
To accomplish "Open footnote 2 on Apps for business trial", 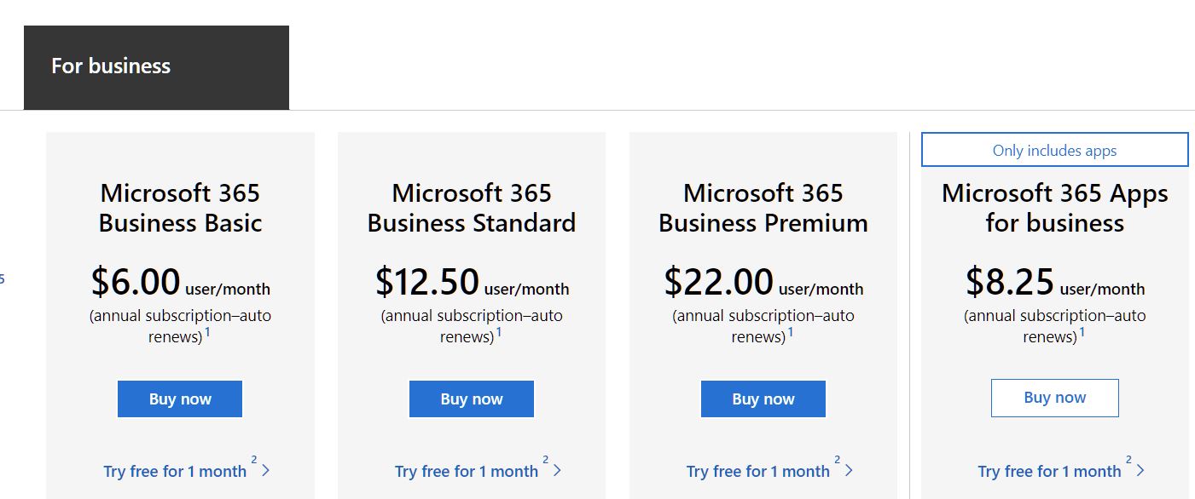I will tap(1129, 461).
